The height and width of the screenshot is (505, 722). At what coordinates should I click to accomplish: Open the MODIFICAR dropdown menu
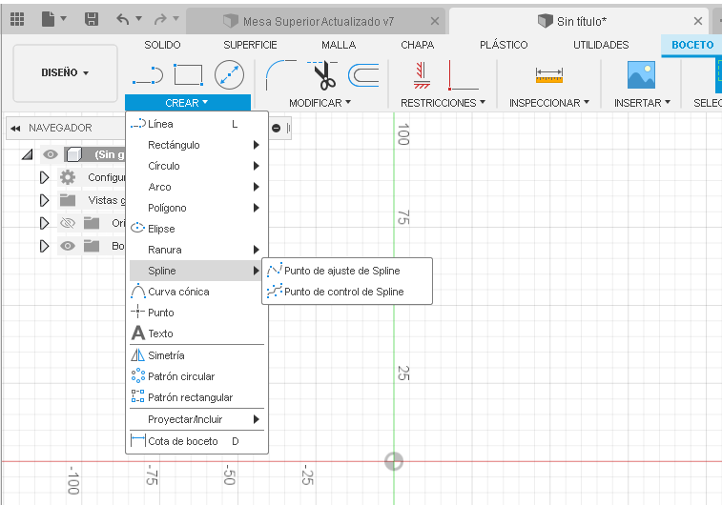(320, 103)
